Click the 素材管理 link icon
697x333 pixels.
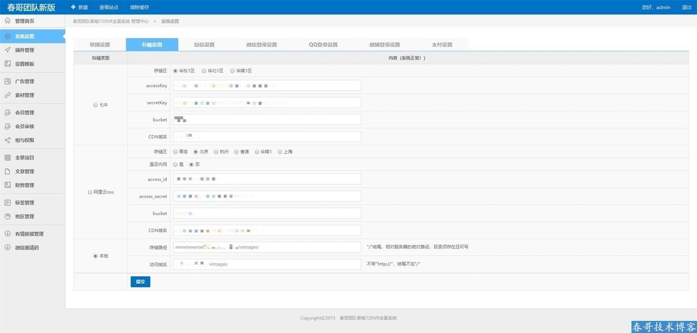[x=7, y=95]
